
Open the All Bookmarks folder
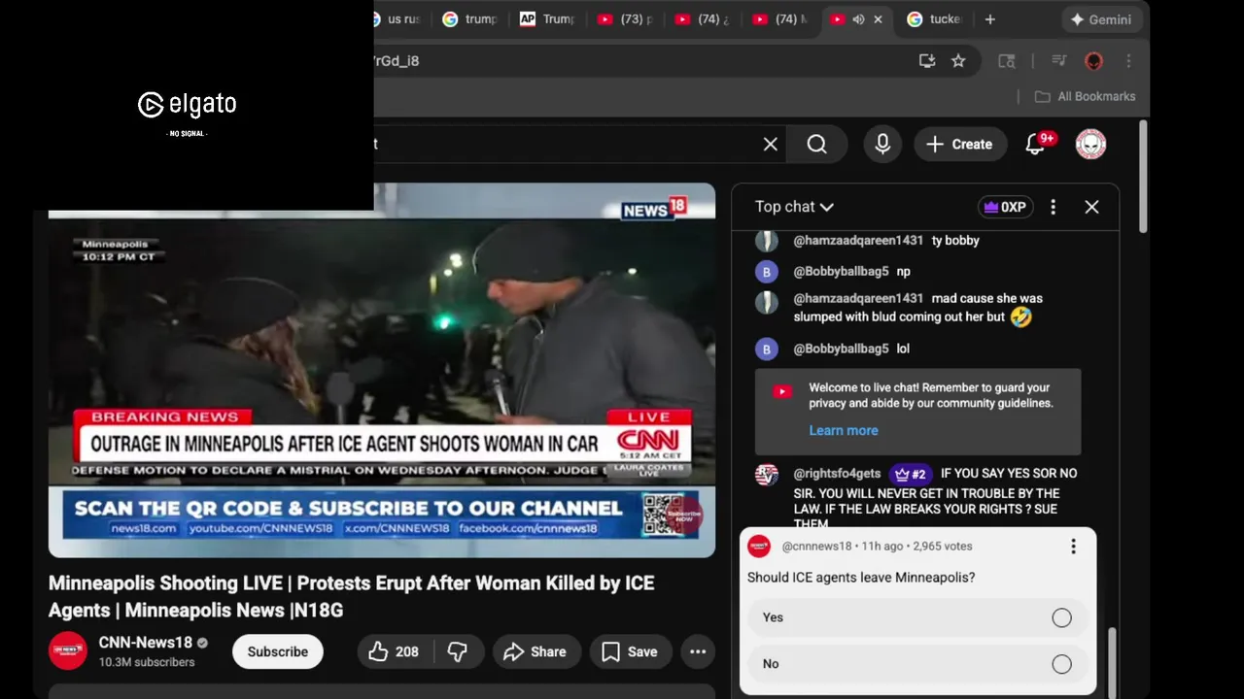[x=1085, y=96]
